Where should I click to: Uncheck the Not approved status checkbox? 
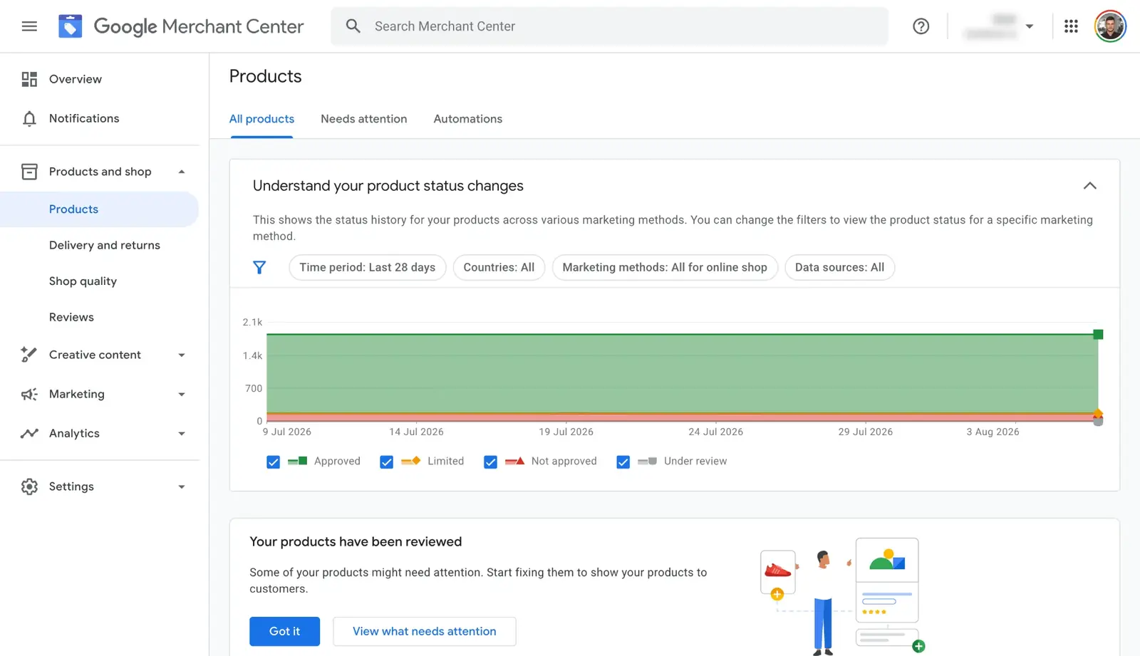(490, 462)
